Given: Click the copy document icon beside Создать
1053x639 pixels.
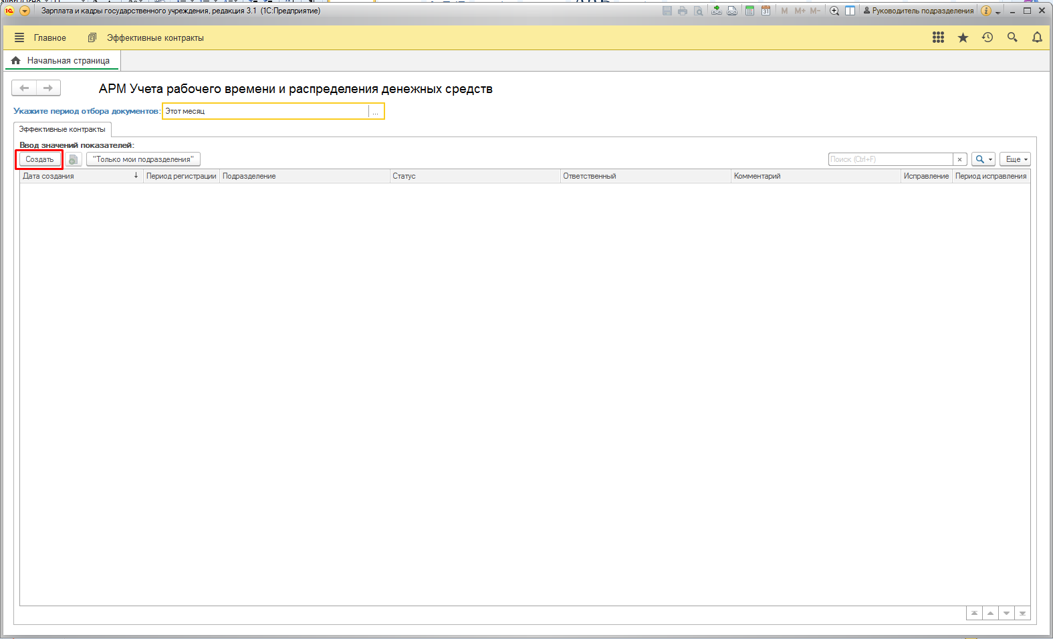Looking at the screenshot, I should [x=74, y=159].
